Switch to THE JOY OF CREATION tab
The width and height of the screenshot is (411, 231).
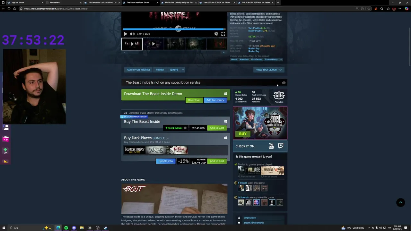(256, 3)
